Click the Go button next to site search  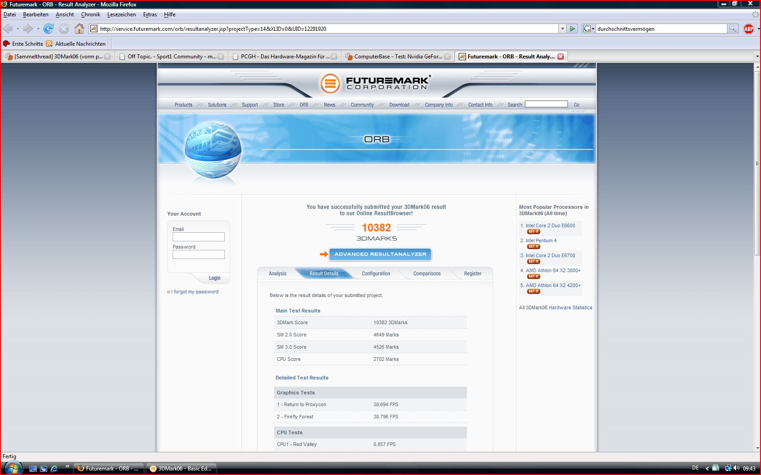[577, 105]
